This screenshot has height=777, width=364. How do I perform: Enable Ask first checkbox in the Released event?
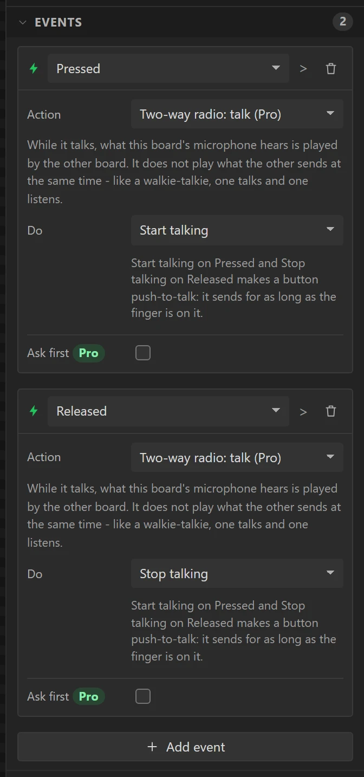click(143, 696)
